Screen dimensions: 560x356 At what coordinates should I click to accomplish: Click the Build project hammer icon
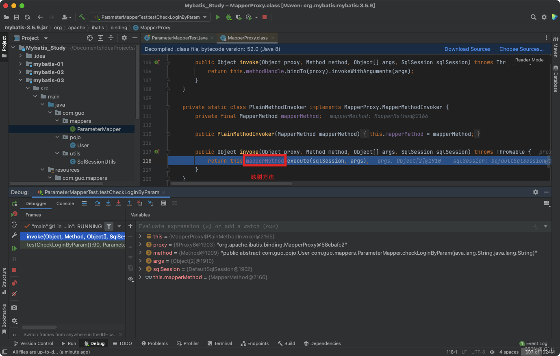click(x=82, y=17)
